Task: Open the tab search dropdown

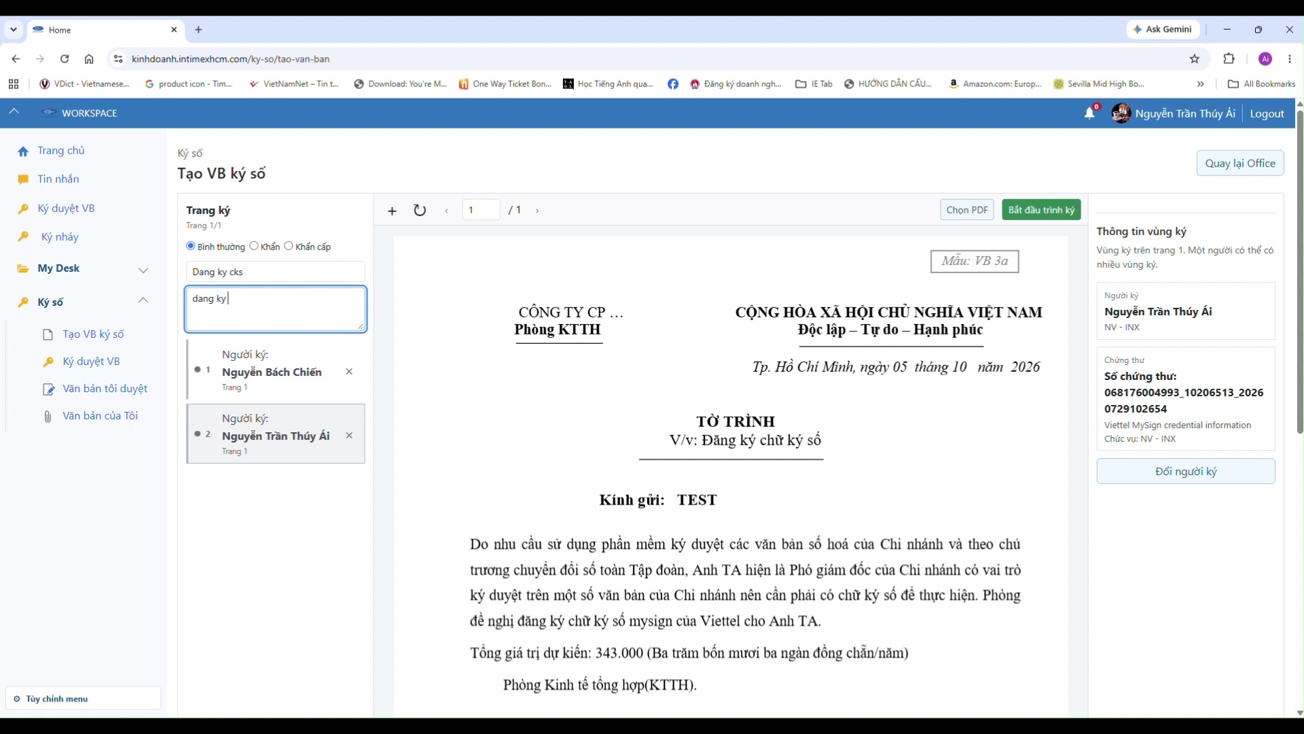Action: [14, 30]
